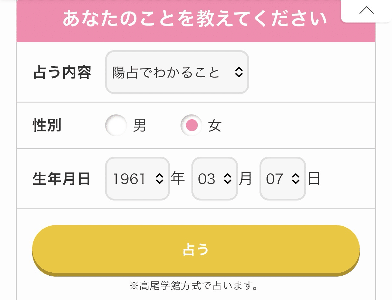Click the stepper arrows next to month 03

tap(228, 179)
